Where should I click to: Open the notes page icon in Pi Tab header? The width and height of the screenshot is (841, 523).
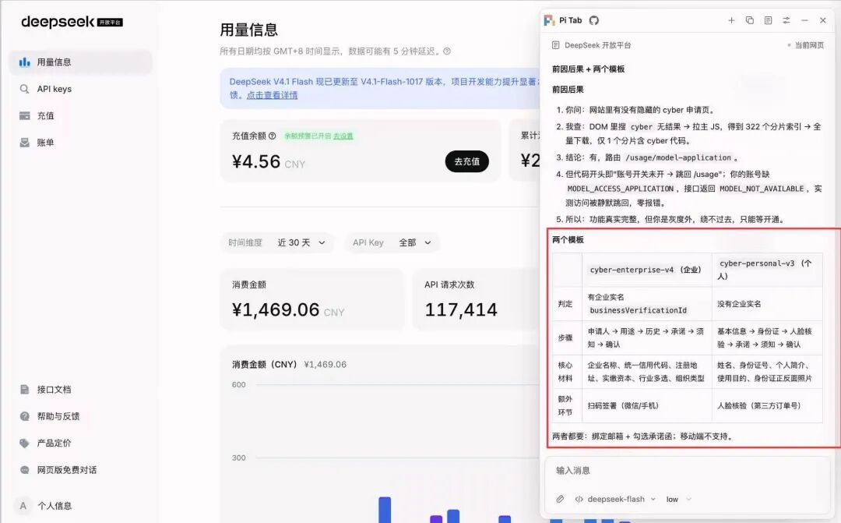tap(768, 20)
